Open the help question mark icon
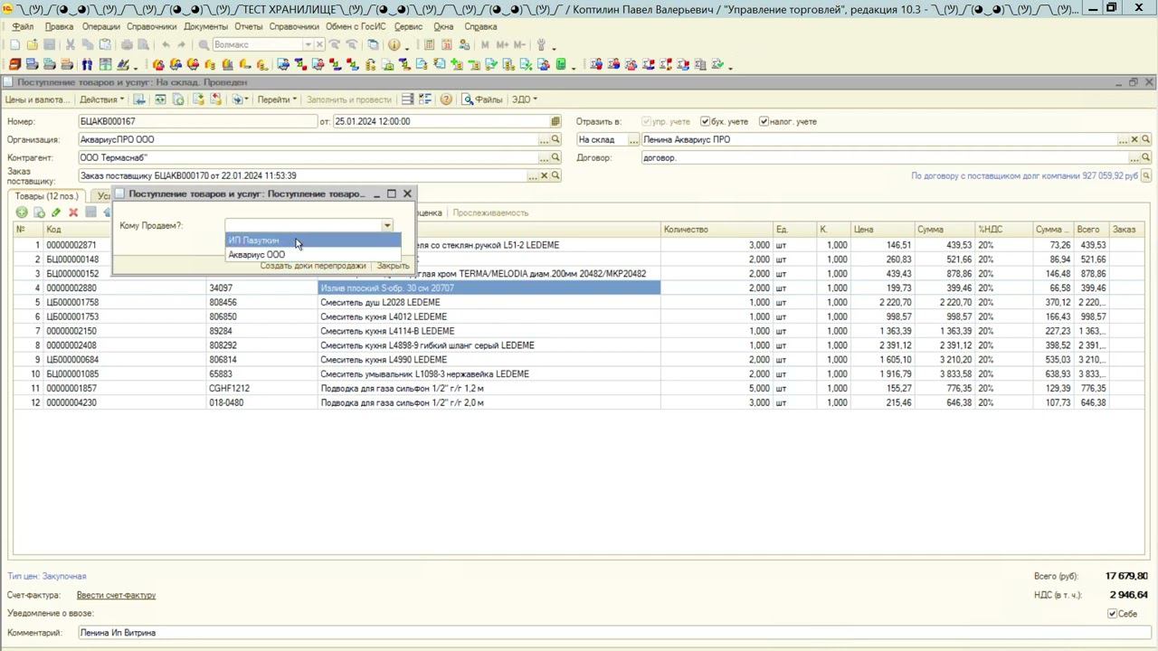This screenshot has height=651, width=1158. 446,99
